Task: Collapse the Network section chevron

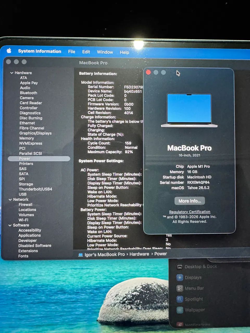Action: 10,200
